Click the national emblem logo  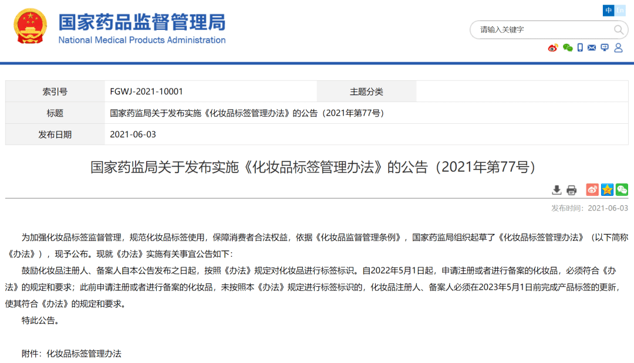(x=31, y=26)
